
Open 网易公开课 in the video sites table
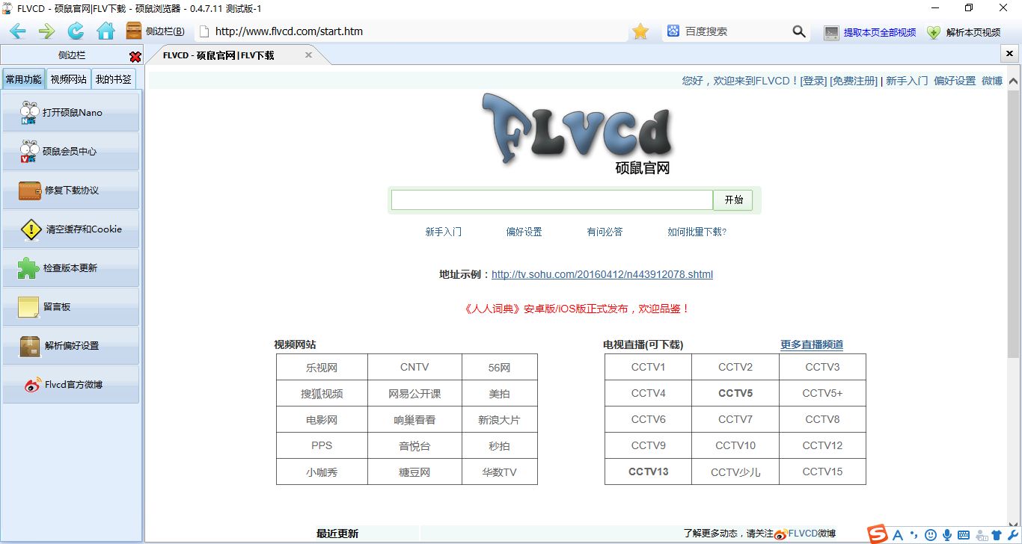(x=414, y=394)
